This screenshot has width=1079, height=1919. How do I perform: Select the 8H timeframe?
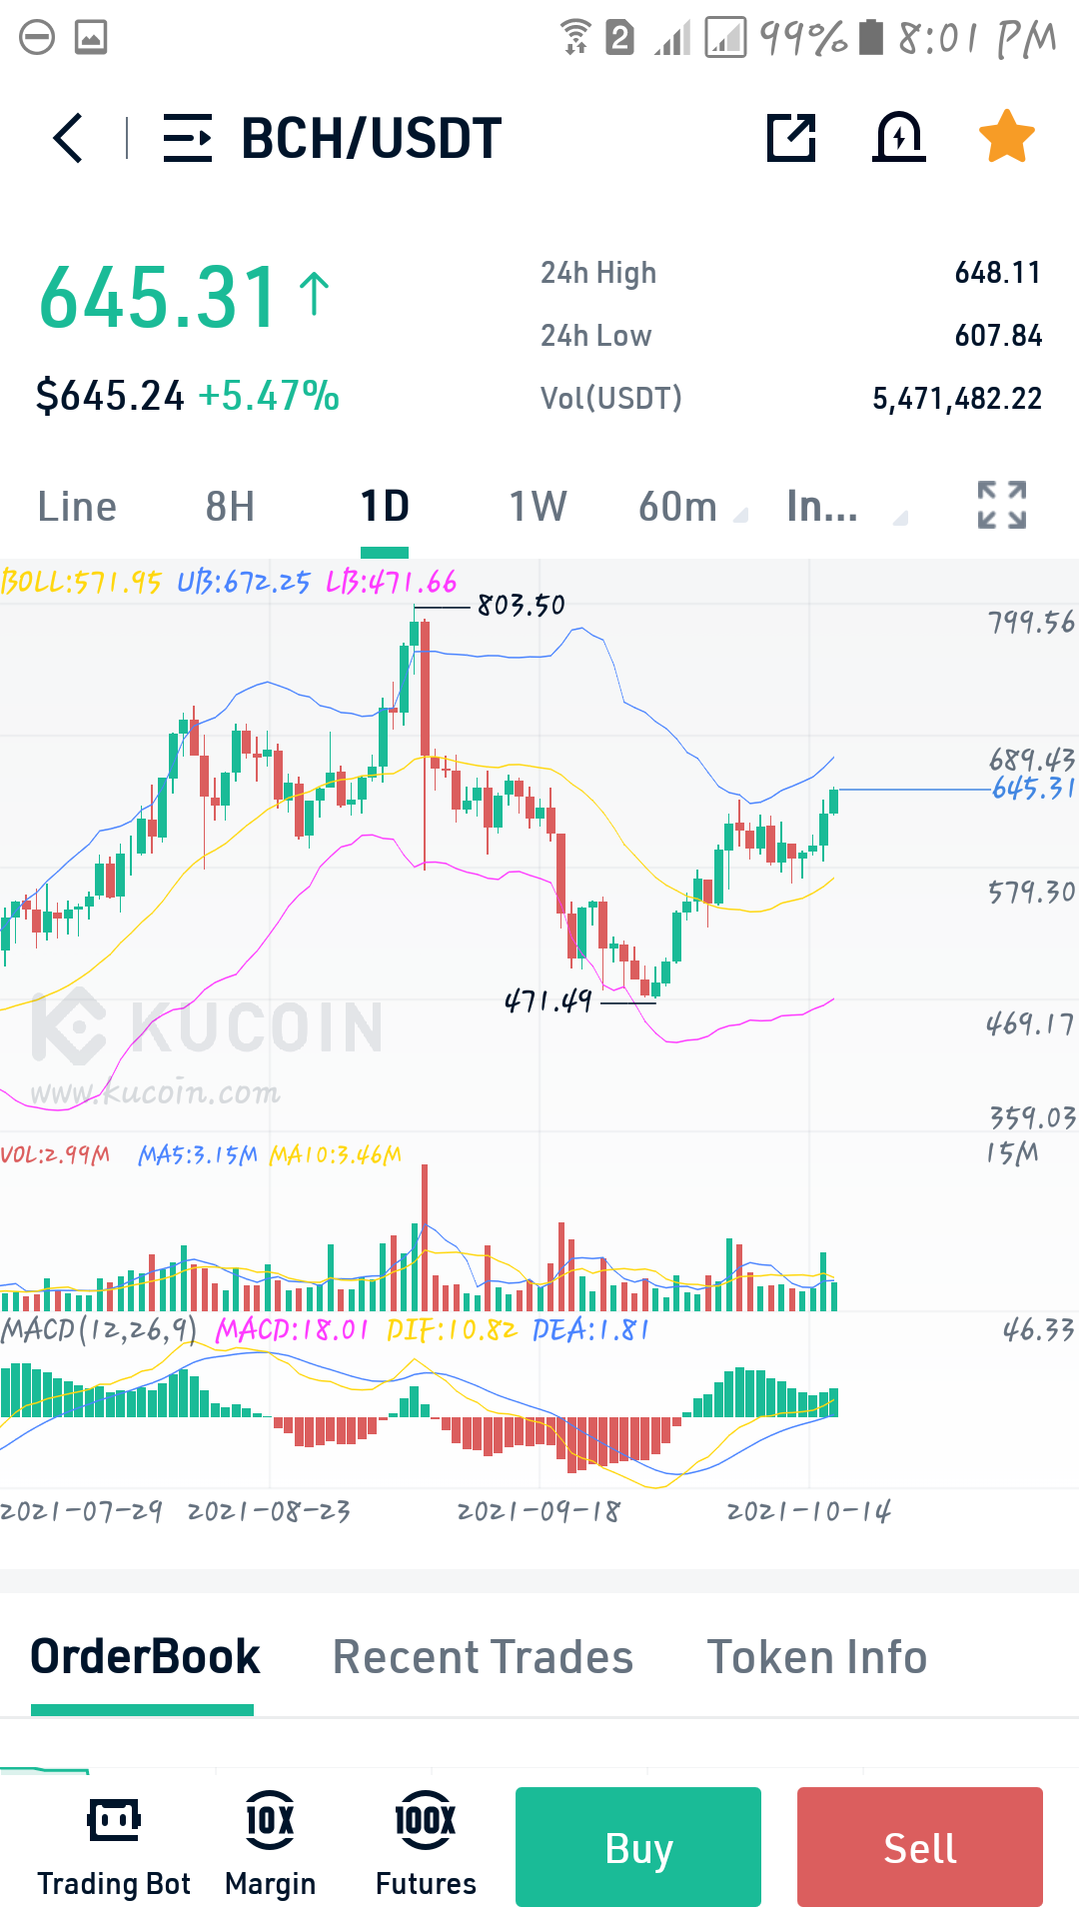click(x=230, y=507)
